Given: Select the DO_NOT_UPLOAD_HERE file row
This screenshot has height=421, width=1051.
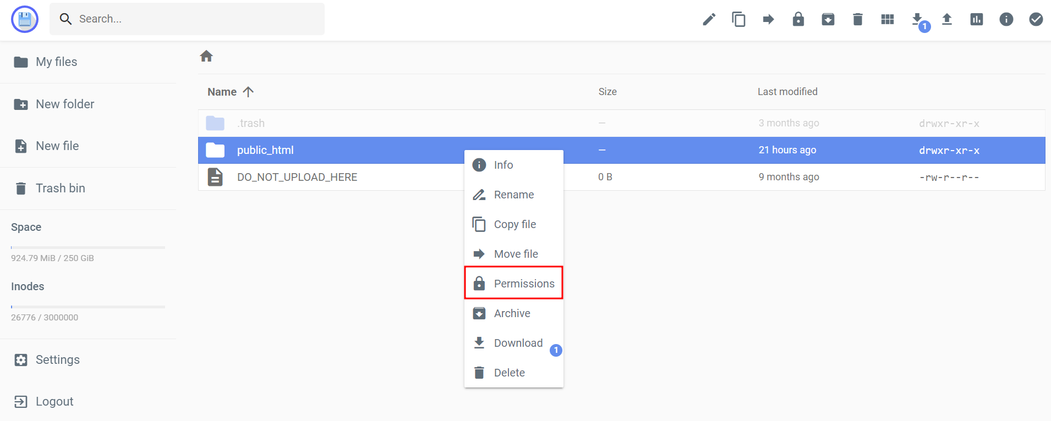Looking at the screenshot, I should click(x=297, y=177).
